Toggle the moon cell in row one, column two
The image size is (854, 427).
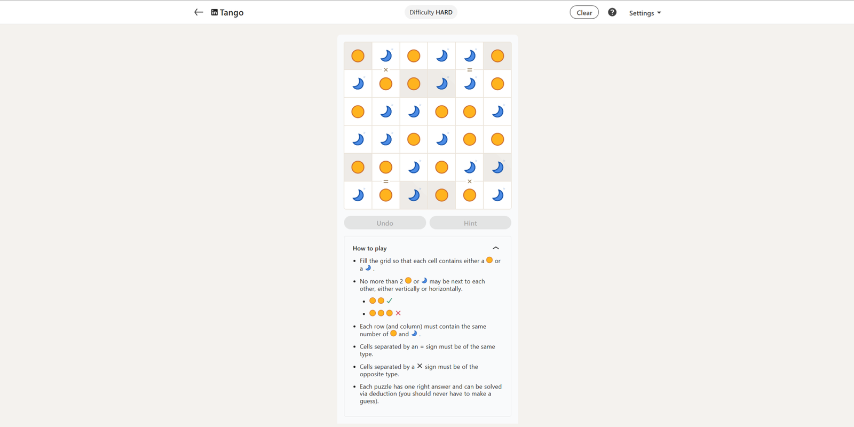pyautogui.click(x=386, y=56)
